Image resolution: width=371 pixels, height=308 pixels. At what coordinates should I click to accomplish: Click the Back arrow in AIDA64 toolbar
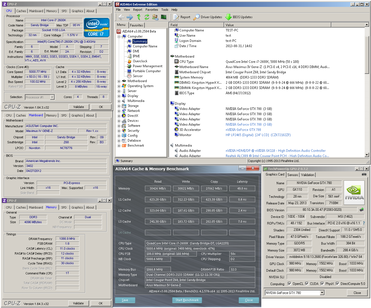pyautogui.click(x=121, y=17)
